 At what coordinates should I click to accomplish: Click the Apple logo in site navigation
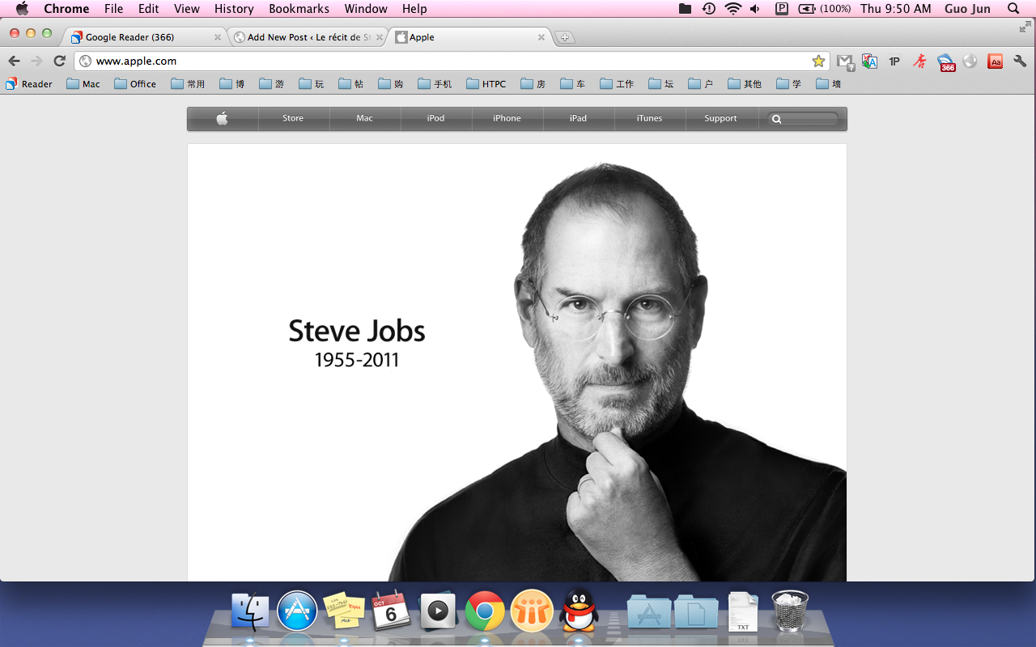tap(223, 118)
